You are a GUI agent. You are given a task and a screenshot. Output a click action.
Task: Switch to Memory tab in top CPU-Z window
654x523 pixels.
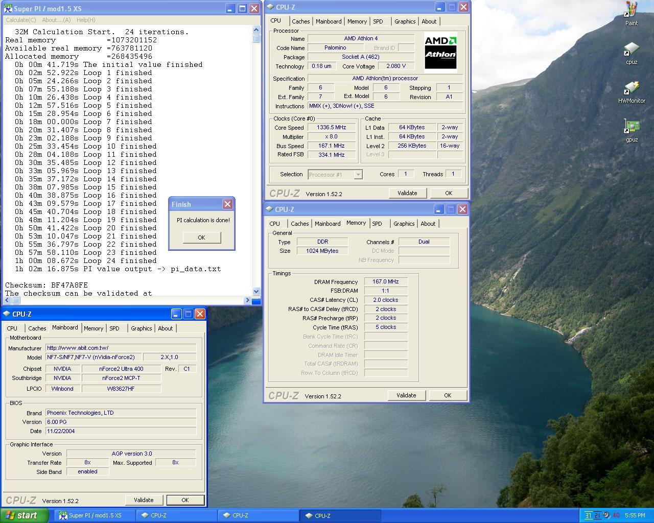(357, 21)
